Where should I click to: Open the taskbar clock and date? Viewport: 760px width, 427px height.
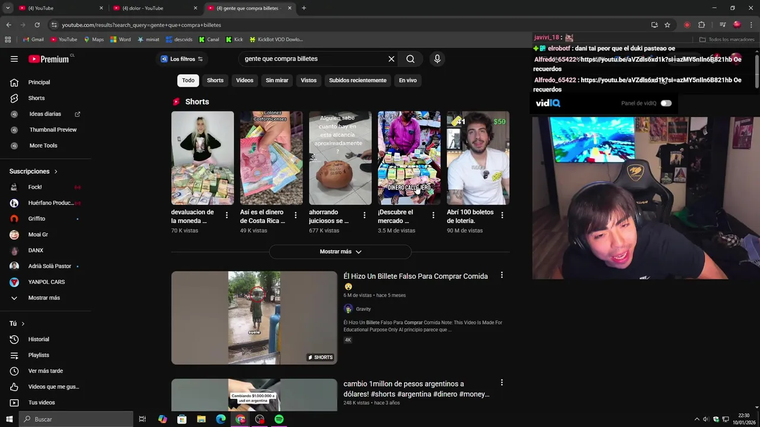(744, 419)
